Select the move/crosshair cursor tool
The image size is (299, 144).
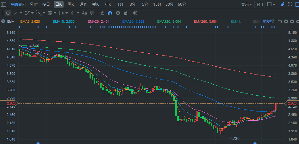(x=8, y=13)
